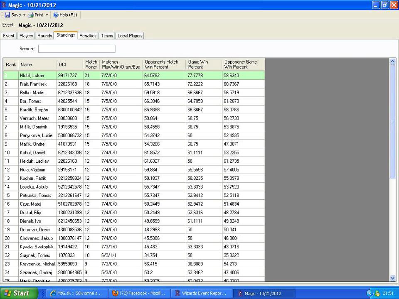Screen dimensions: 399x299
Task: Click the system tray notification icon
Action: point(377,294)
